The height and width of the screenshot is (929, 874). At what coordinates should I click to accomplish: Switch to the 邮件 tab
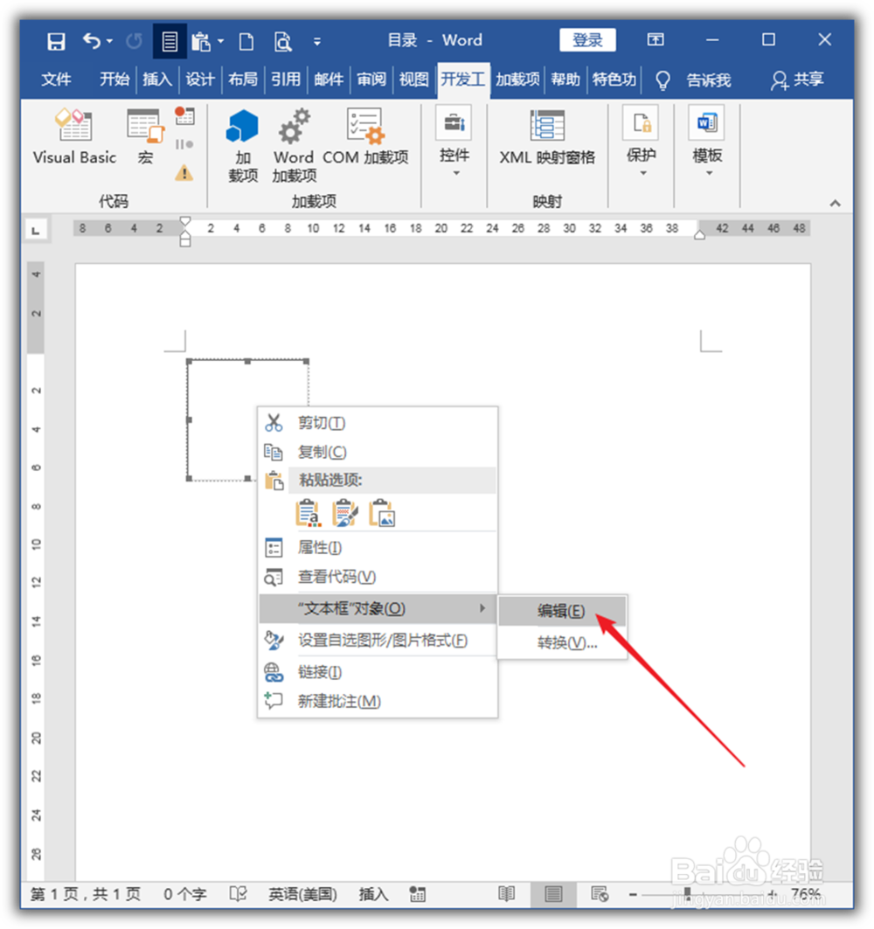pos(329,79)
